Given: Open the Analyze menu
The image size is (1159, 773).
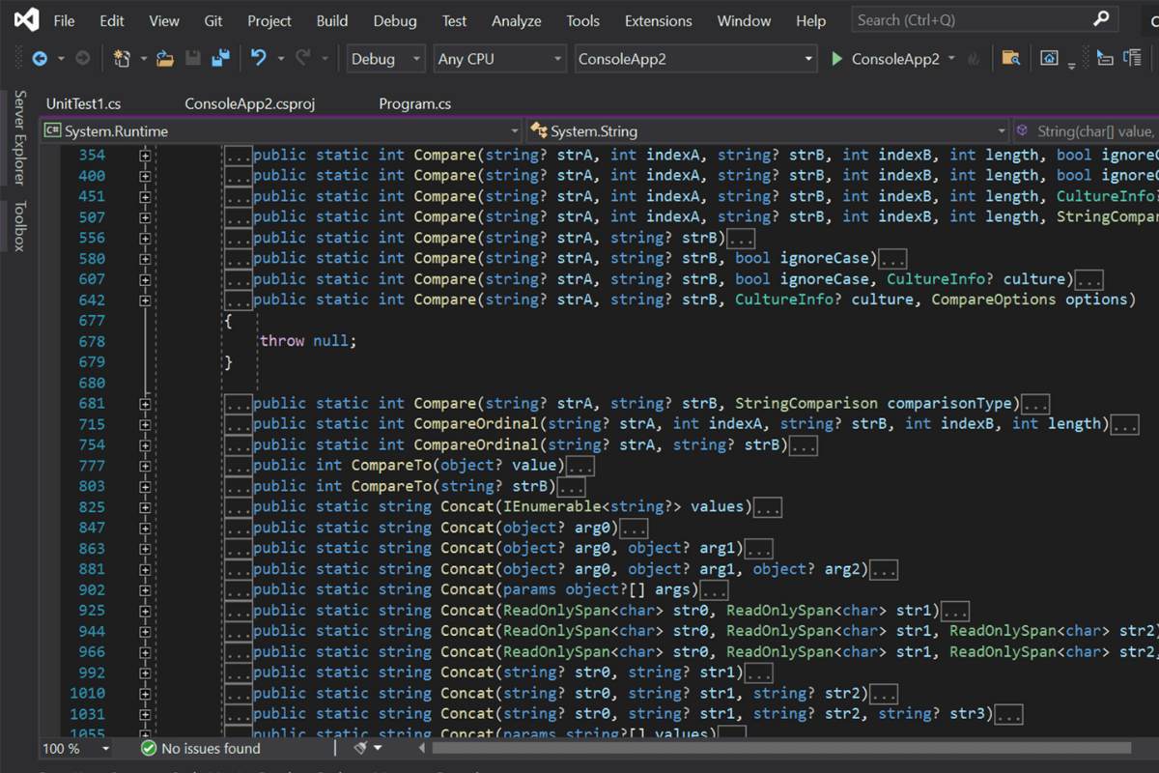Looking at the screenshot, I should coord(517,20).
